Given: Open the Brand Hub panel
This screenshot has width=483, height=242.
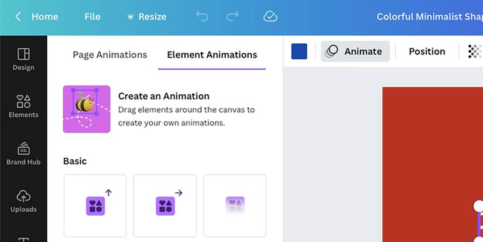Looking at the screenshot, I should click(x=23, y=154).
